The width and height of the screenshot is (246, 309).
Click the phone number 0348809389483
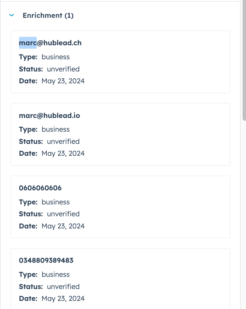click(46, 260)
